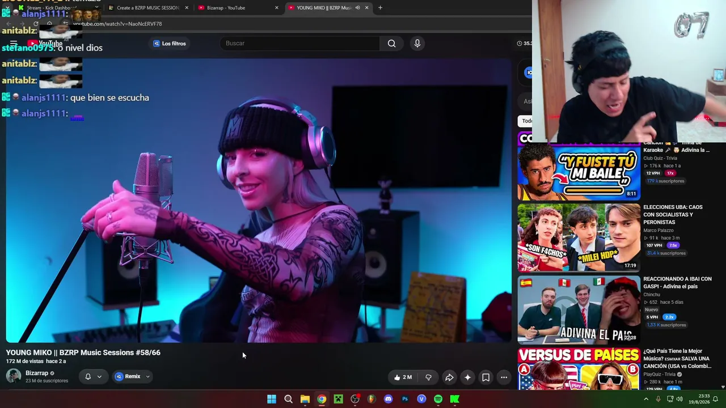Switch to Create a BZRP MUSIC SESSION tab
726x408 pixels.
pyautogui.click(x=149, y=8)
